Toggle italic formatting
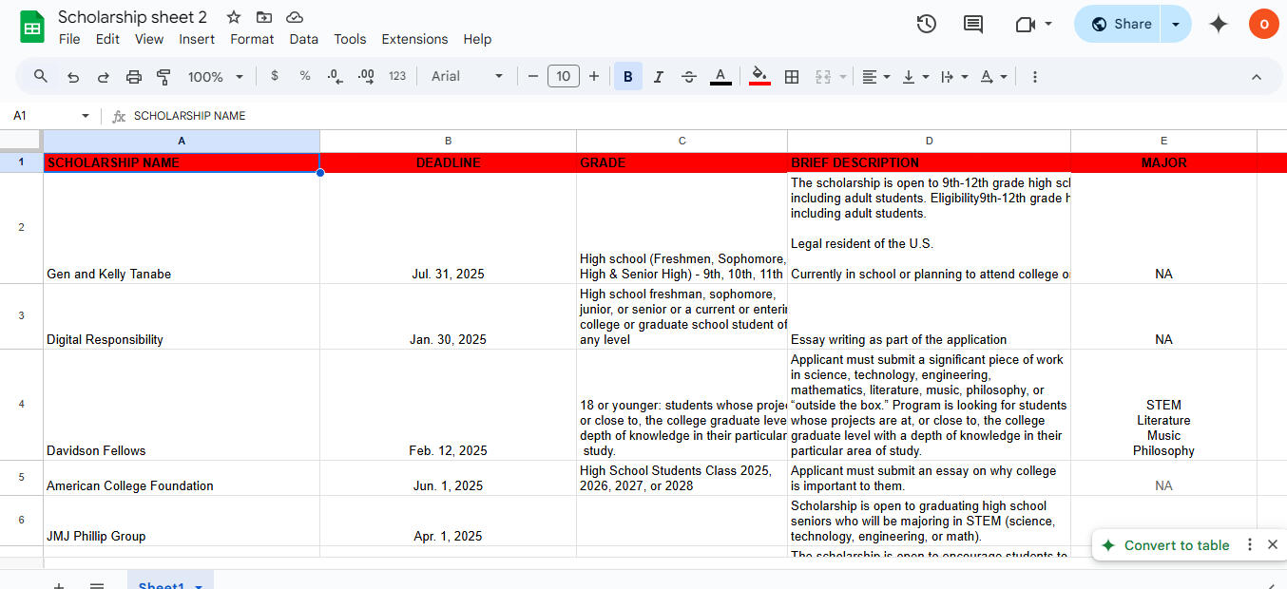 click(658, 77)
